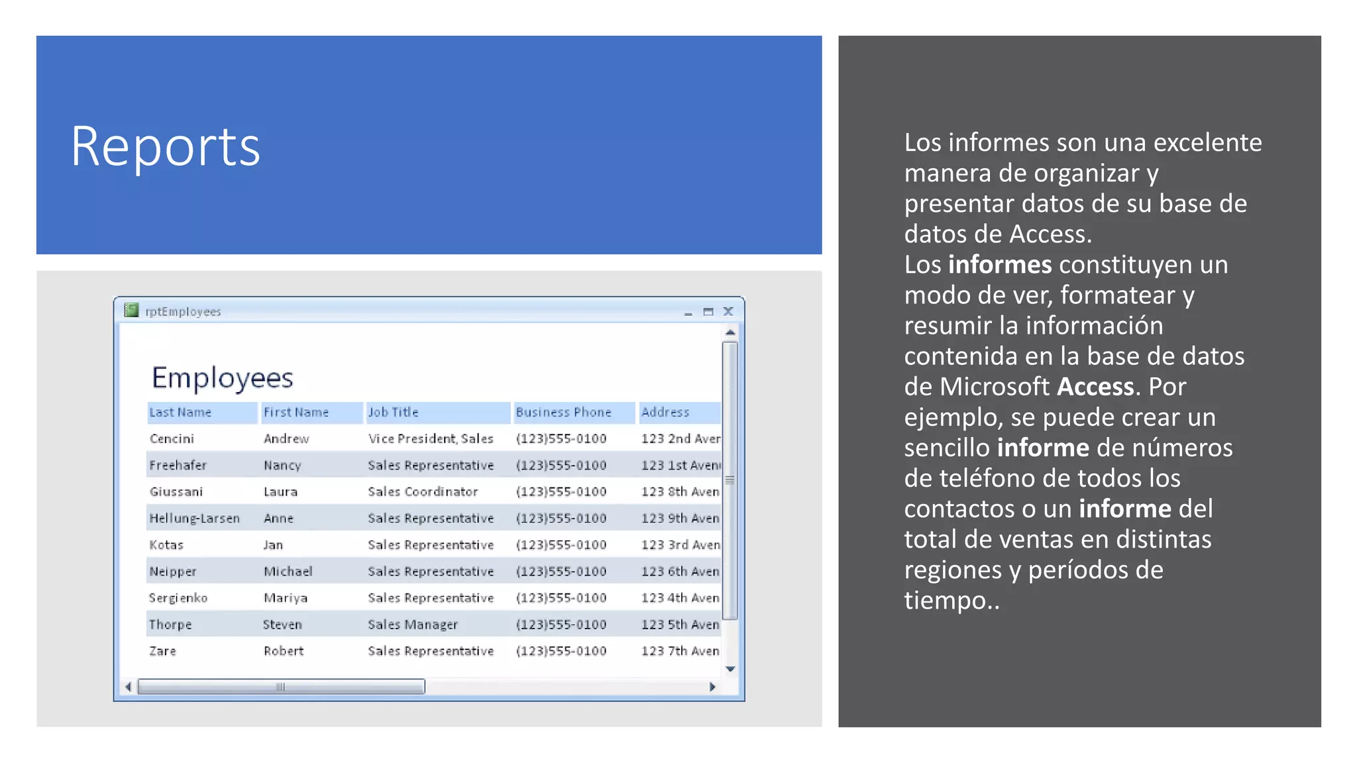
Task: Click the vertical scrollbar down arrow
Action: click(x=730, y=669)
